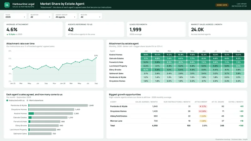Click Larchmont Property Jan cell 4.4%
The image size is (251, 141).
(x=146, y=66)
